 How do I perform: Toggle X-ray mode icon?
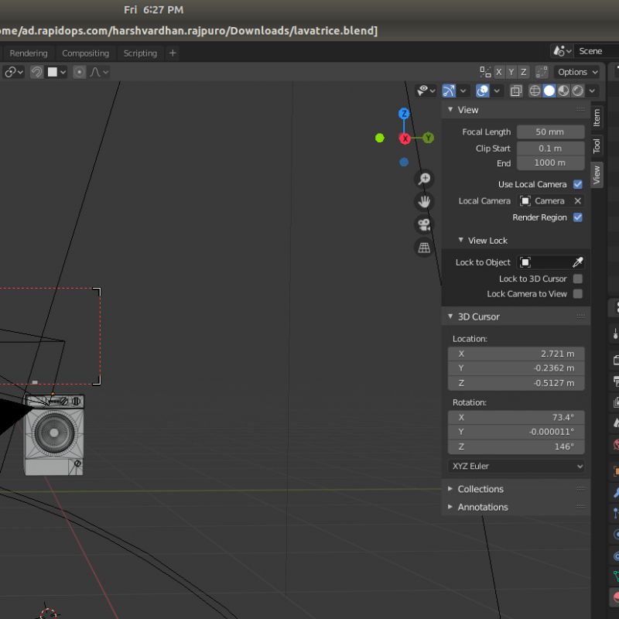[x=515, y=91]
